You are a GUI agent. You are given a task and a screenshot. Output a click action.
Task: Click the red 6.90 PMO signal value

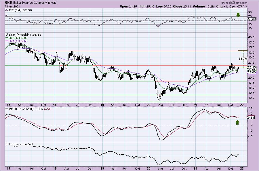(x=48, y=109)
